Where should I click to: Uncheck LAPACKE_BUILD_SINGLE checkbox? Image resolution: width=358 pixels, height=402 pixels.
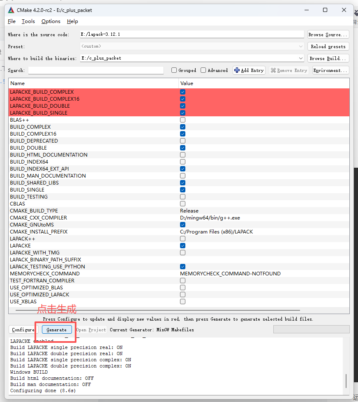pos(182,113)
